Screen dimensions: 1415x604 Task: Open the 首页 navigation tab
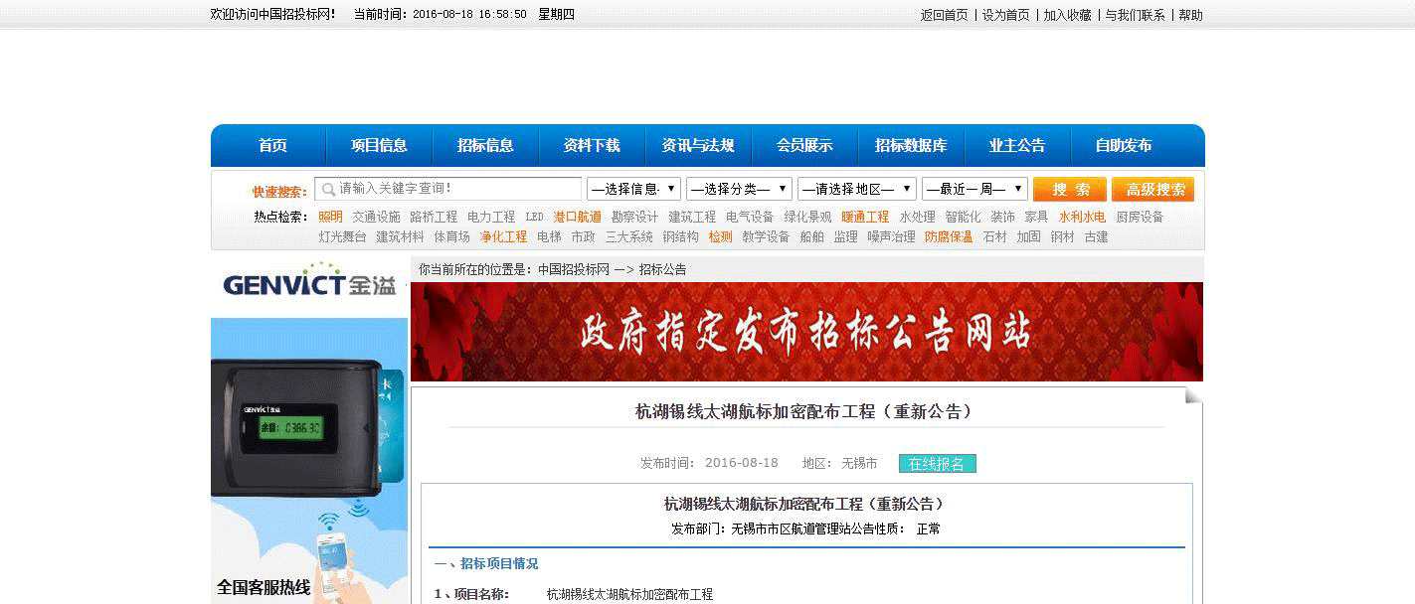click(272, 145)
